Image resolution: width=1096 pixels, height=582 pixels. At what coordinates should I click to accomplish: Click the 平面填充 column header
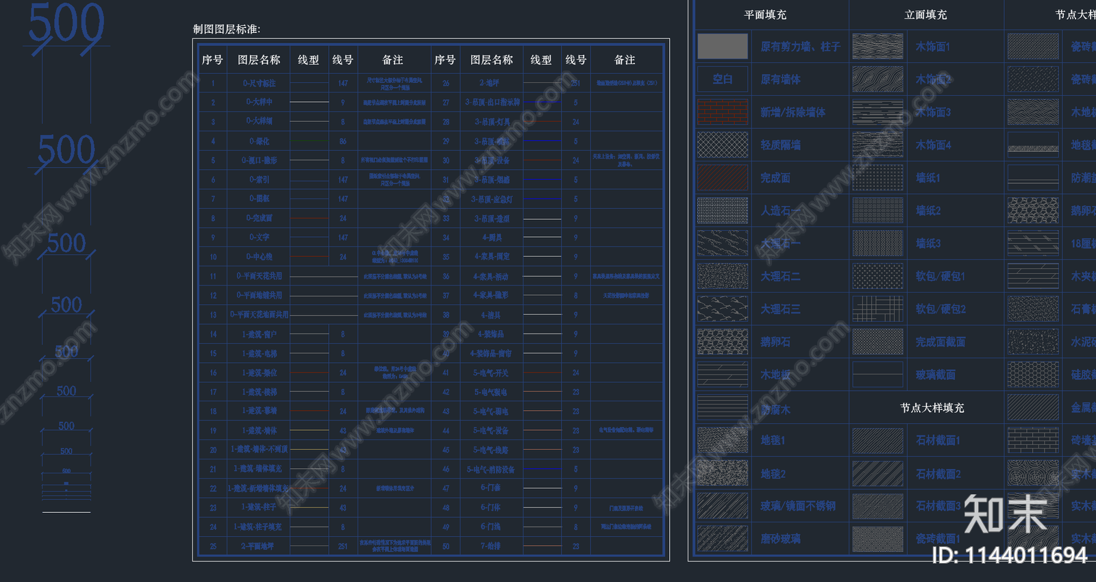[765, 14]
